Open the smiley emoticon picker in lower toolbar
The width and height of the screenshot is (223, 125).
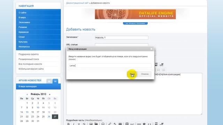click(103, 124)
